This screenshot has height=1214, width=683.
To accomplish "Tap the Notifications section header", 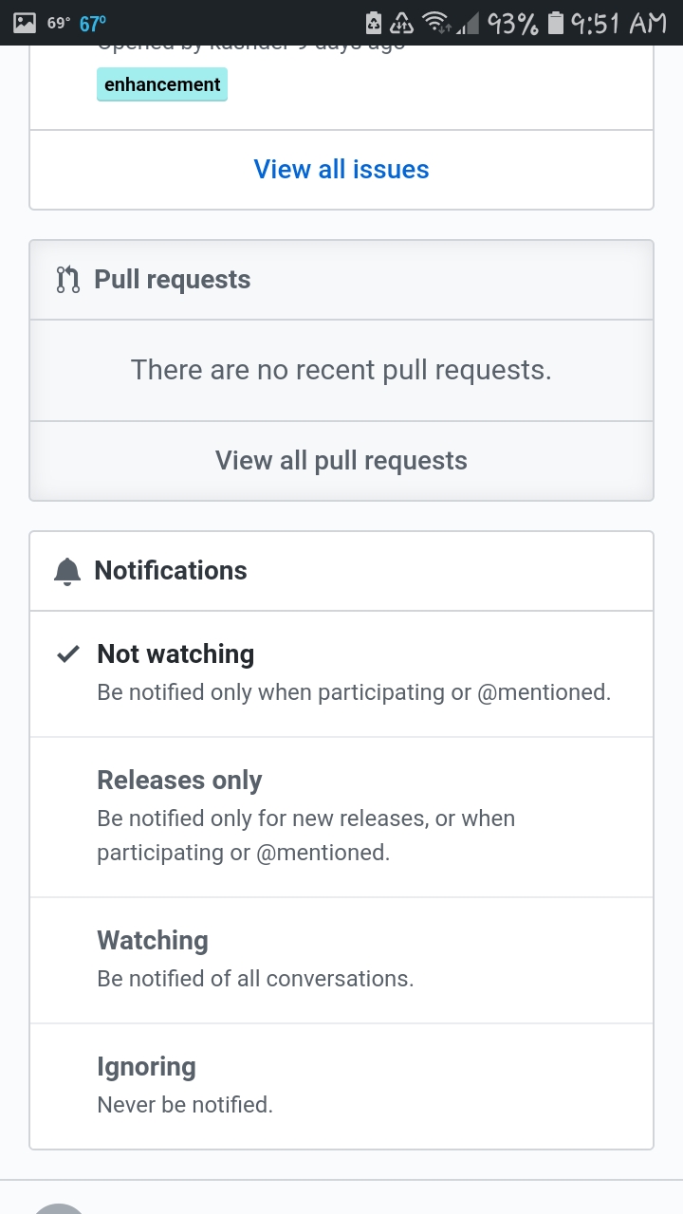I will click(170, 570).
